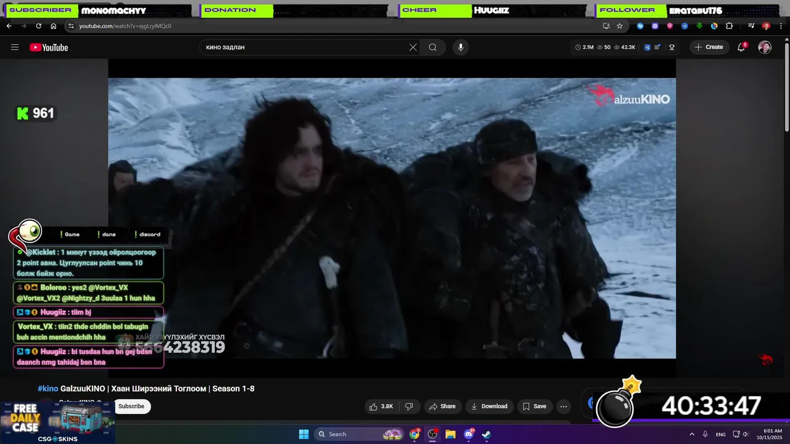The image size is (790, 444).
Task: Click Share button
Action: [442, 406]
